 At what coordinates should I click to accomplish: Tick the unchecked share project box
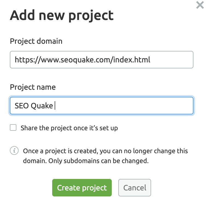pyautogui.click(x=13, y=127)
